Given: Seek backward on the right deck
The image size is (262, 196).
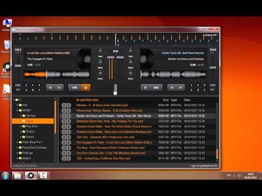Looking at the screenshot, I should tap(172, 88).
